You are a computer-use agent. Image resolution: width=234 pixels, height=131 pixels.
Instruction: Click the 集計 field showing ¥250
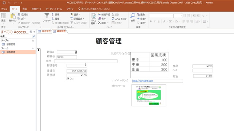pos(203,66)
